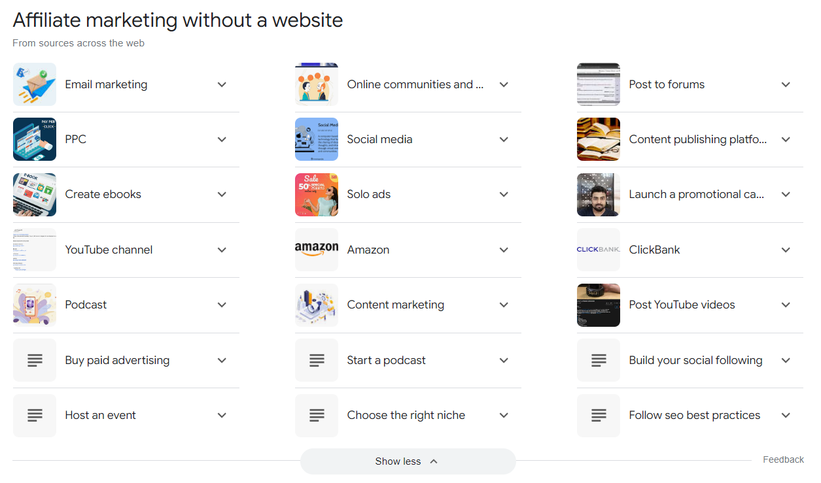This screenshot has width=821, height=483.
Task: Open the Podcast list item
Action: [126, 305]
